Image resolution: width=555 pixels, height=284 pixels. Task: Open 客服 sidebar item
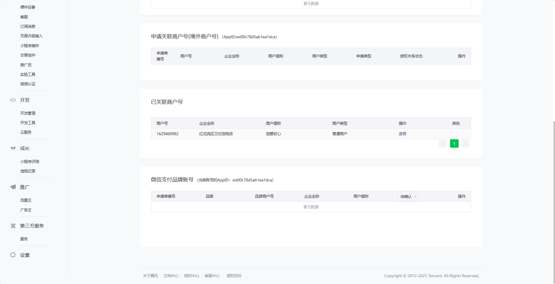[x=24, y=17]
